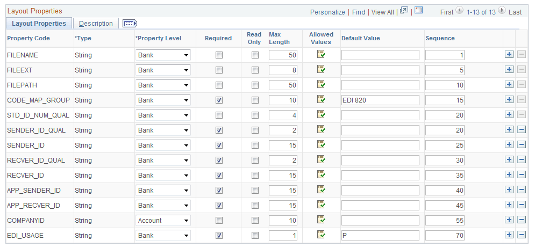Switch to the Description tab
Viewport: 535px width, 248px height.
(x=96, y=24)
